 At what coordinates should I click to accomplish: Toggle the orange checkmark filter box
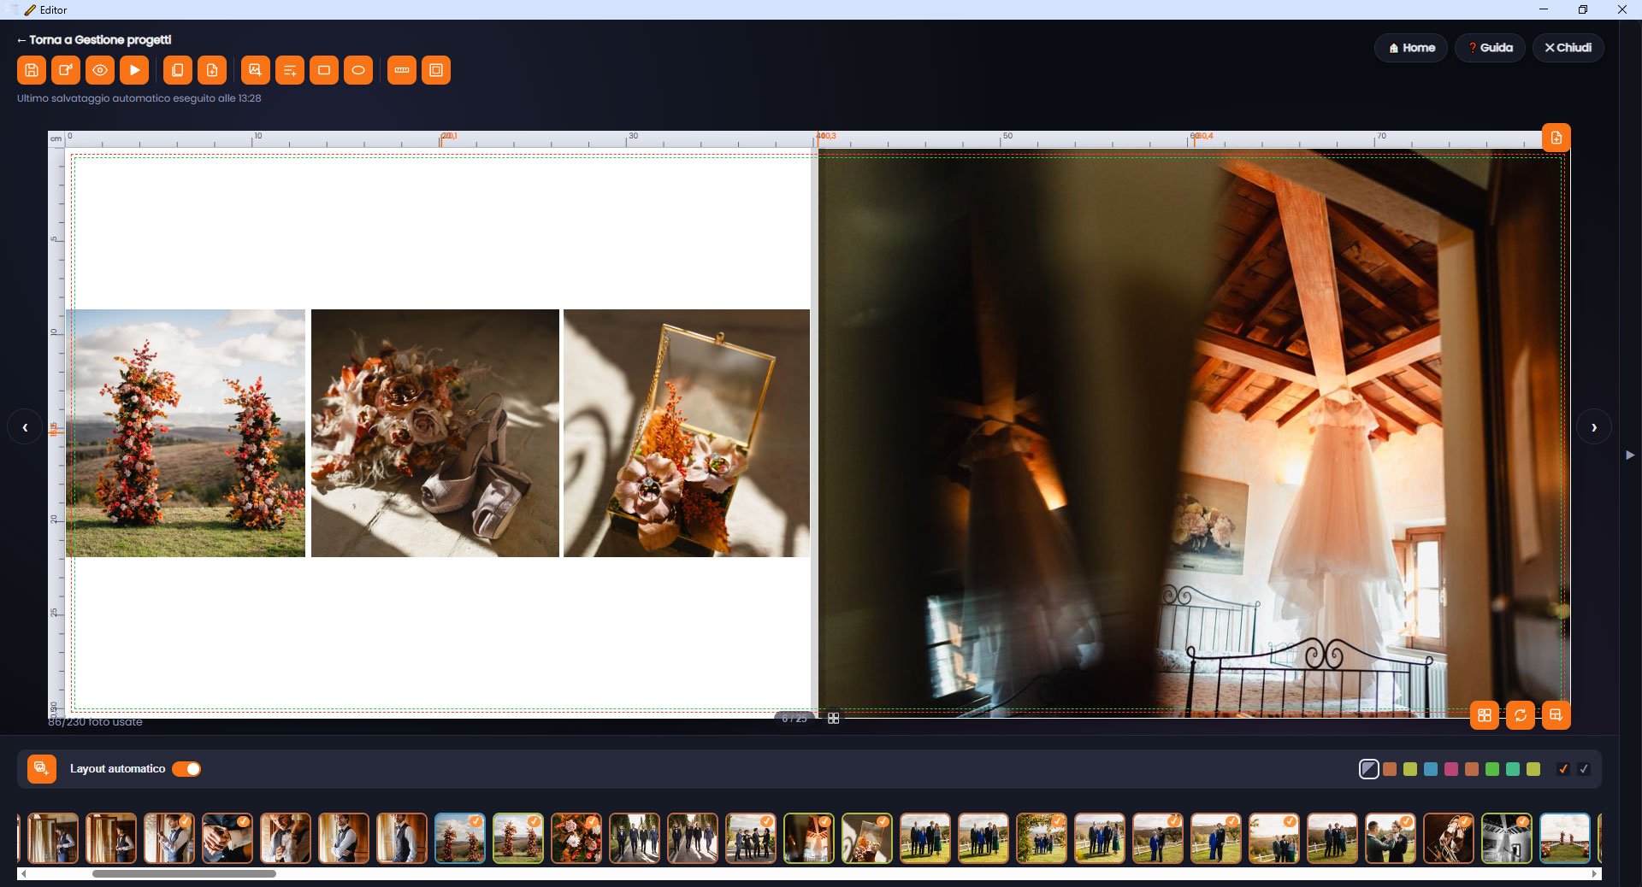pos(1563,769)
